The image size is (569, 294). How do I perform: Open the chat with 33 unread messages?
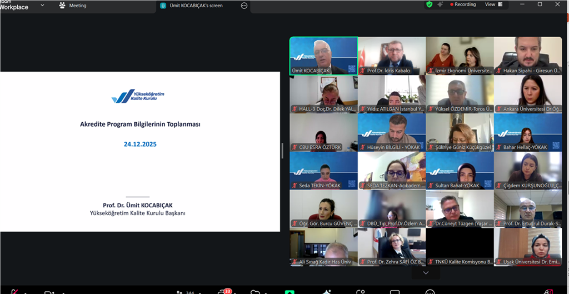pos(224,292)
